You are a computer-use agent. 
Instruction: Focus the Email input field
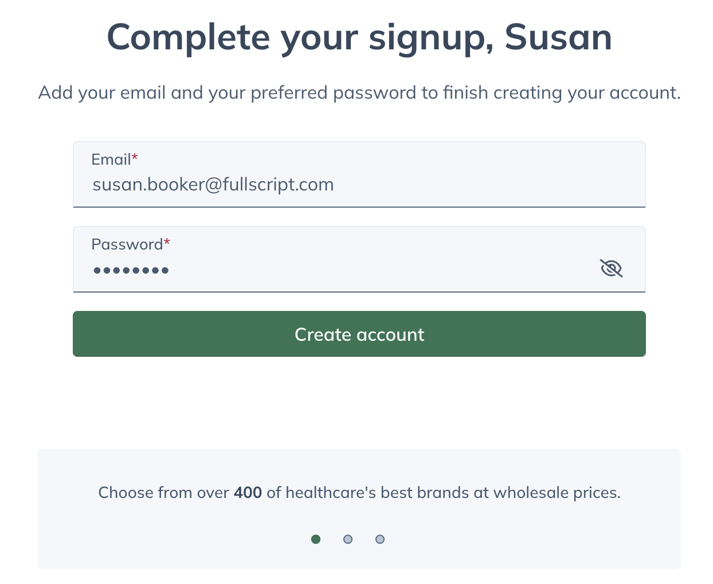(359, 174)
